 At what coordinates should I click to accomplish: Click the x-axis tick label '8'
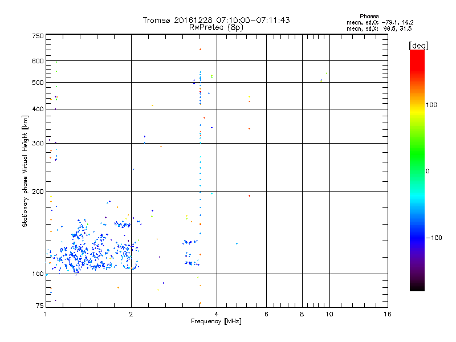(302, 314)
